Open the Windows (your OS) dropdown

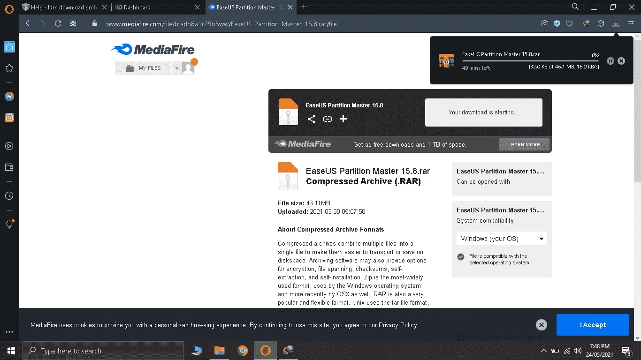(502, 239)
